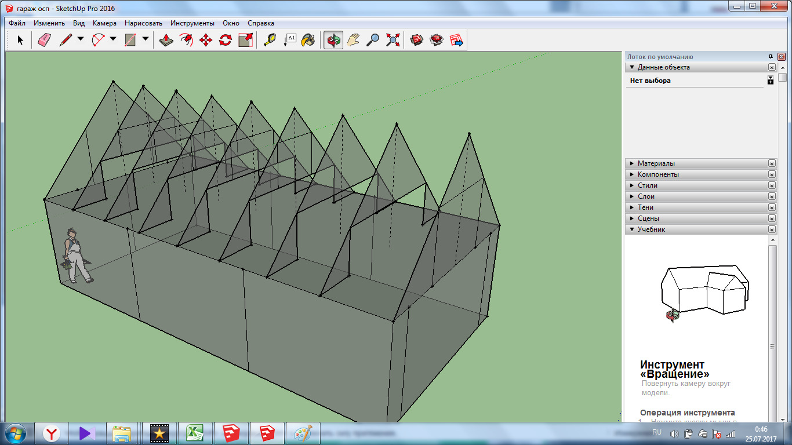
Task: Close the Материалы panel with its X
Action: 772,163
